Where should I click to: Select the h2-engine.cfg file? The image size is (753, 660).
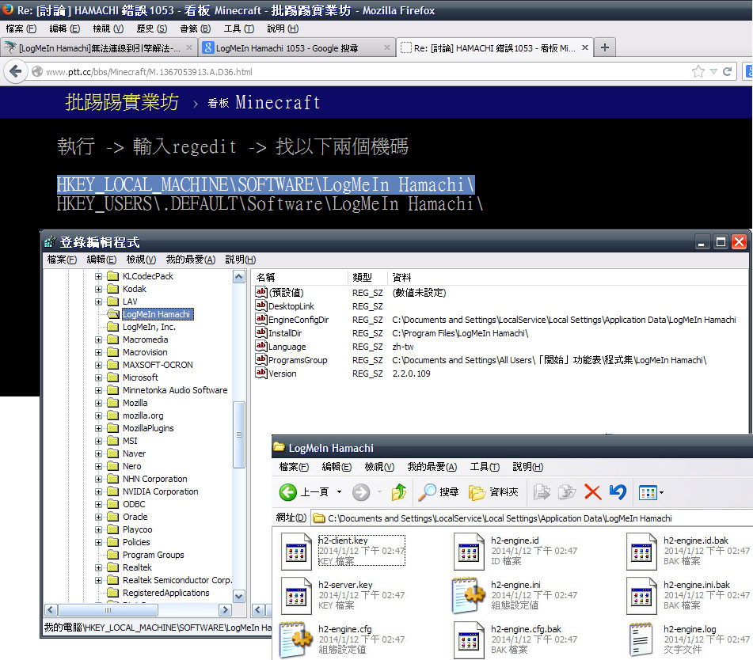[344, 639]
